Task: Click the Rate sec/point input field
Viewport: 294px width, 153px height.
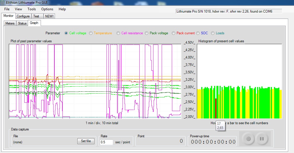Action: pos(106,142)
